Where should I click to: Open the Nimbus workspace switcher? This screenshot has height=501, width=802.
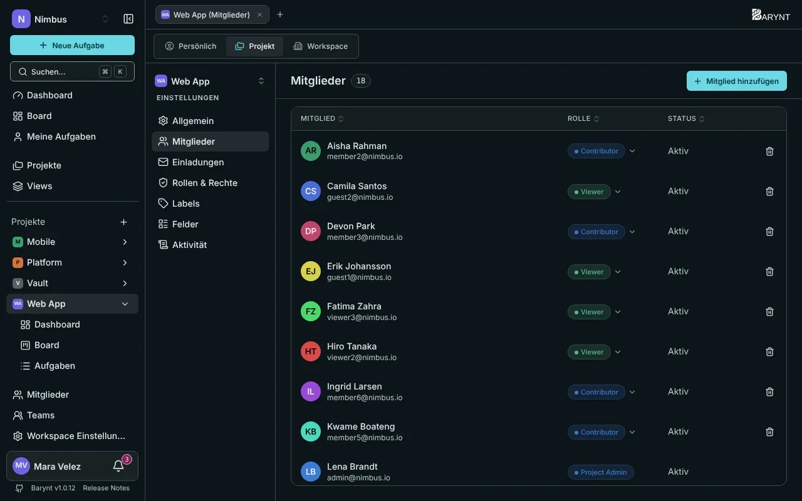(61, 19)
